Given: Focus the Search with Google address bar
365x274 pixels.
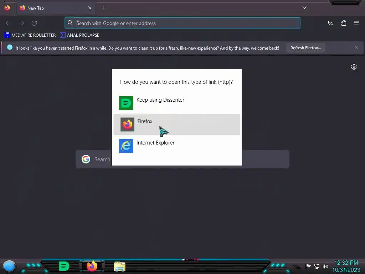Looking at the screenshot, I should 182,23.
